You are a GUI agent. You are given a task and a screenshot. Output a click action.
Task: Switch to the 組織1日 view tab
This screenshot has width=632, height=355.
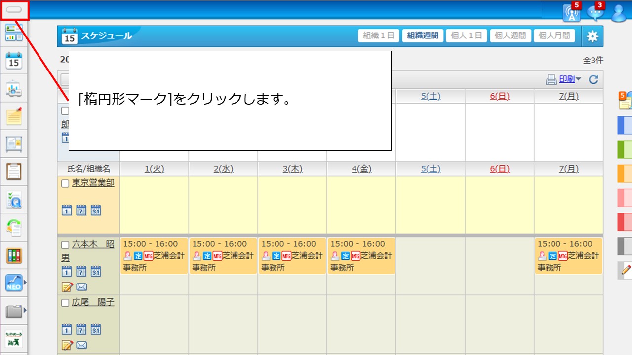click(378, 35)
